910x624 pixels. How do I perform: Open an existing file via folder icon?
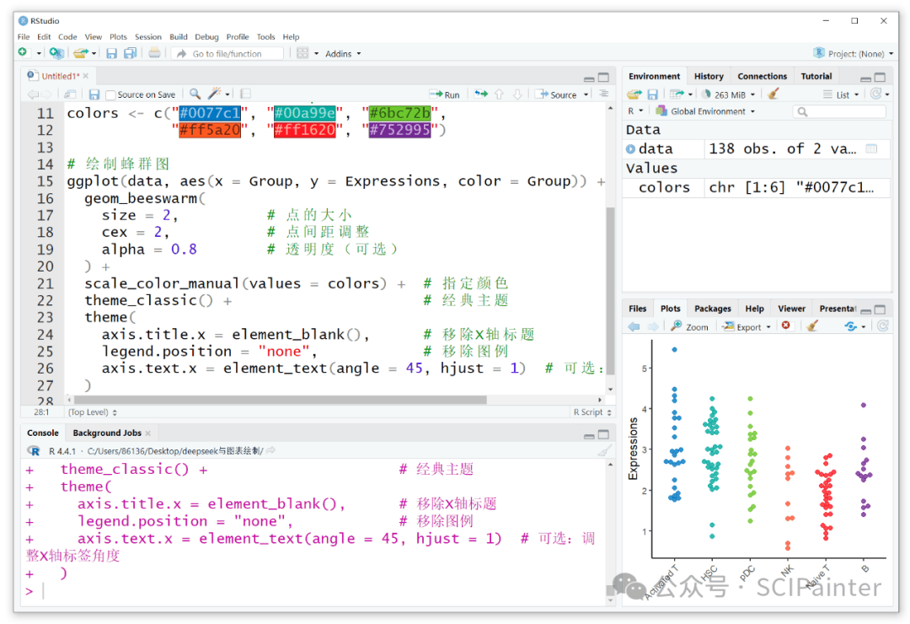pos(81,53)
